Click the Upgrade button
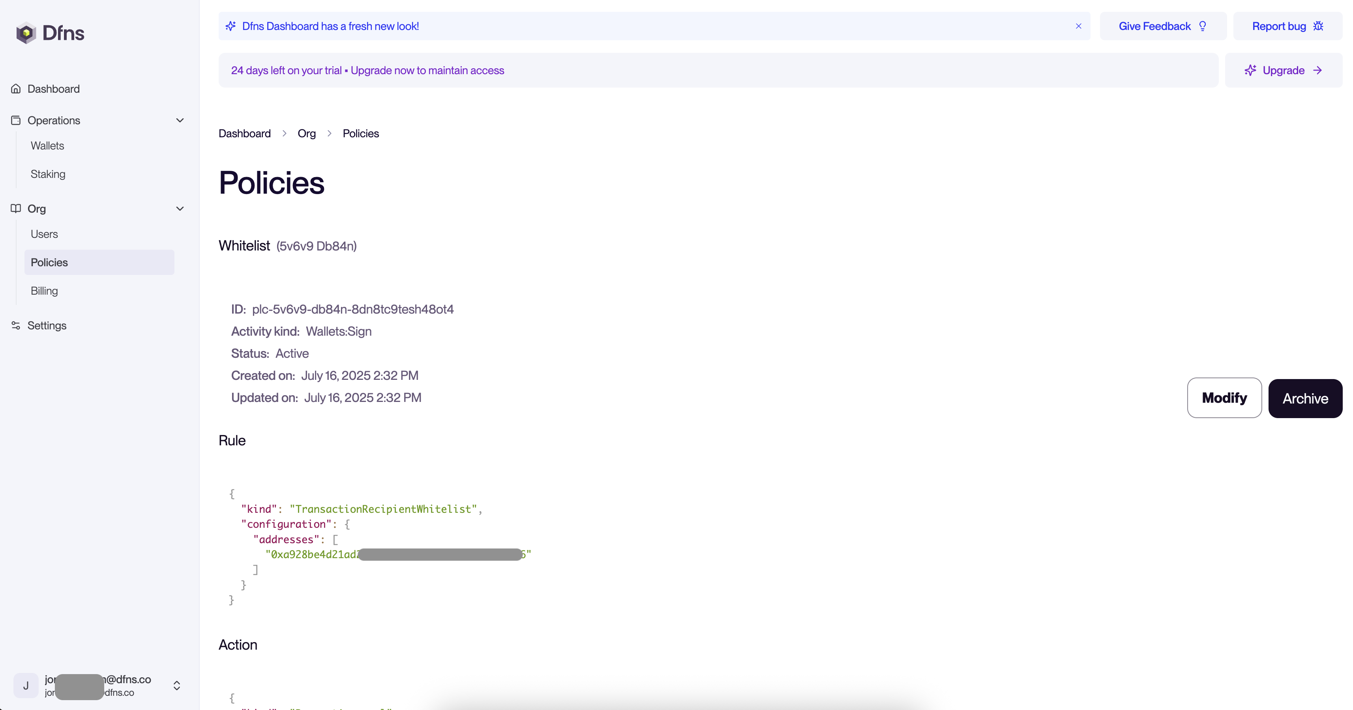1353x710 pixels. [x=1283, y=70]
